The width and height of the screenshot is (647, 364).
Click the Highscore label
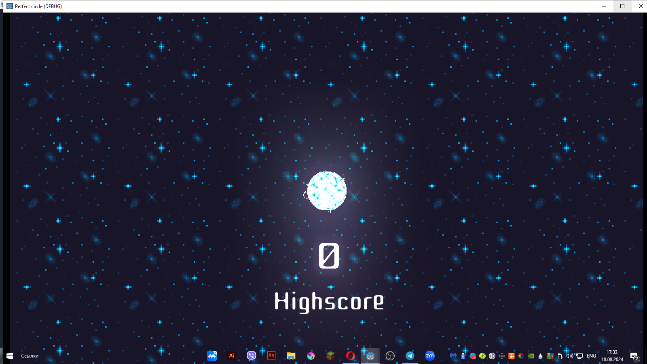329,302
